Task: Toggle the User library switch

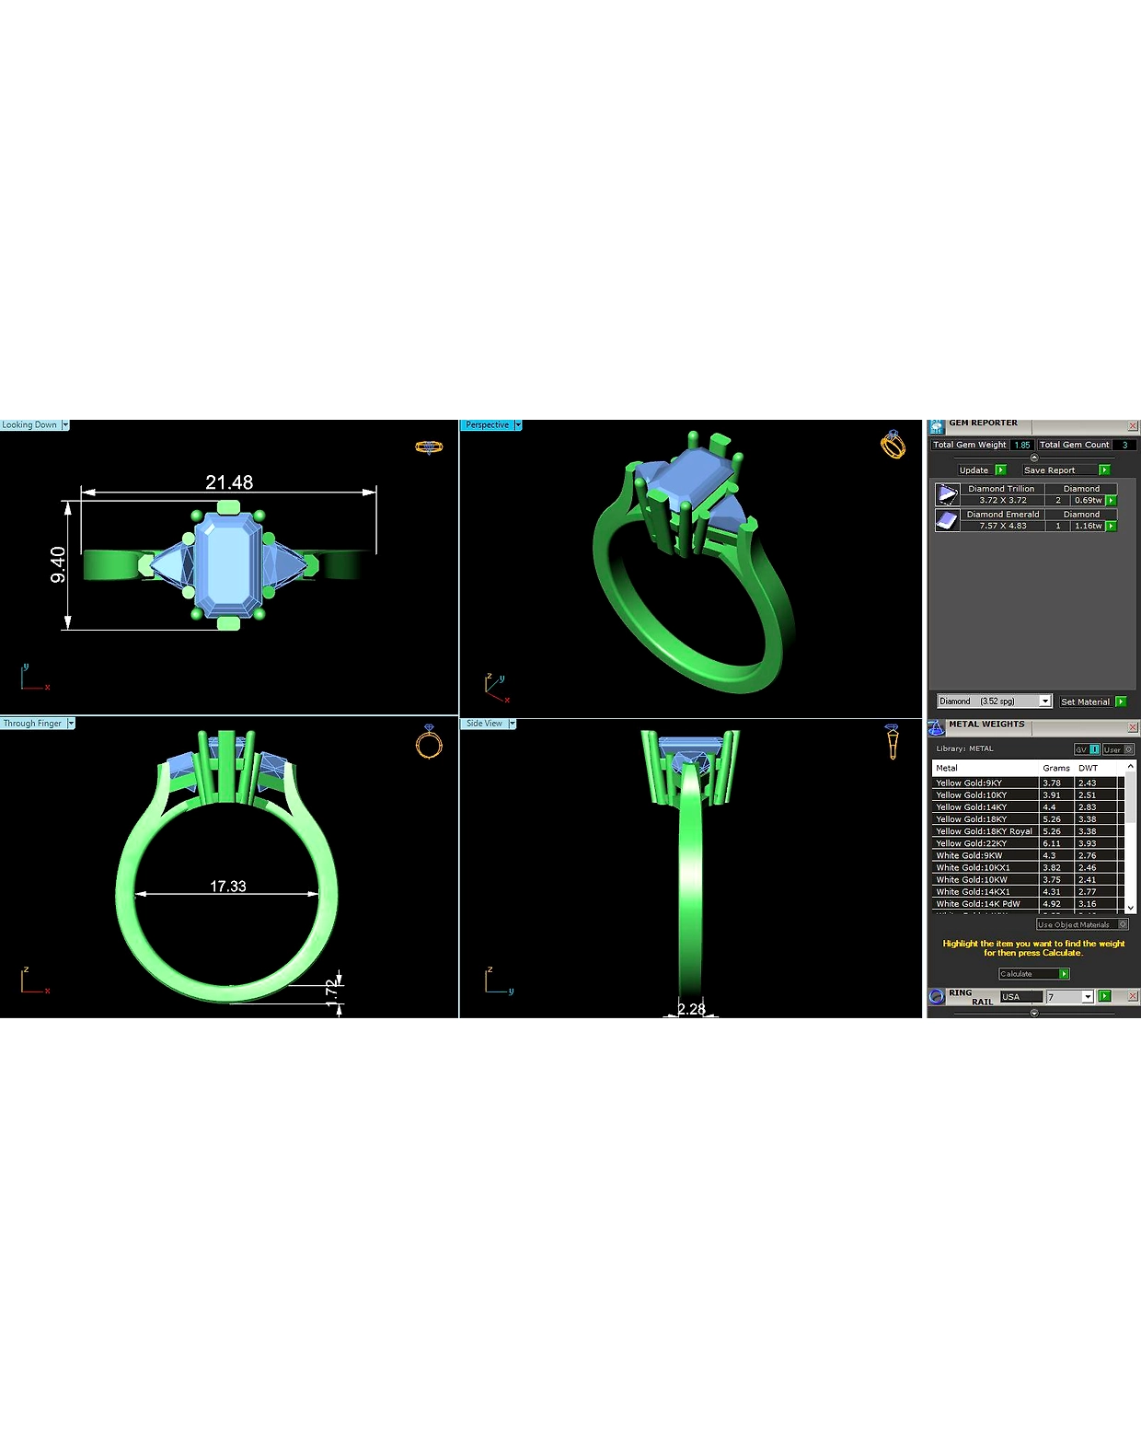Action: pyautogui.click(x=1118, y=749)
